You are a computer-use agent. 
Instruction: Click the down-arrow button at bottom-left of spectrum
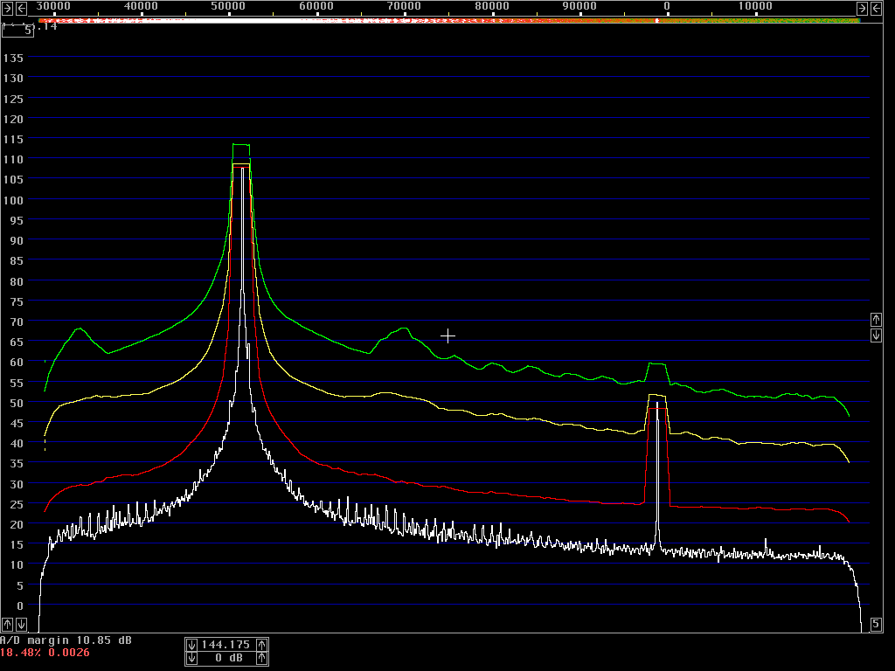click(21, 624)
